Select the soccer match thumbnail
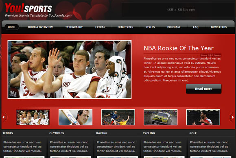Screen dimensions: 236x158 pyautogui.click(x=118, y=117)
